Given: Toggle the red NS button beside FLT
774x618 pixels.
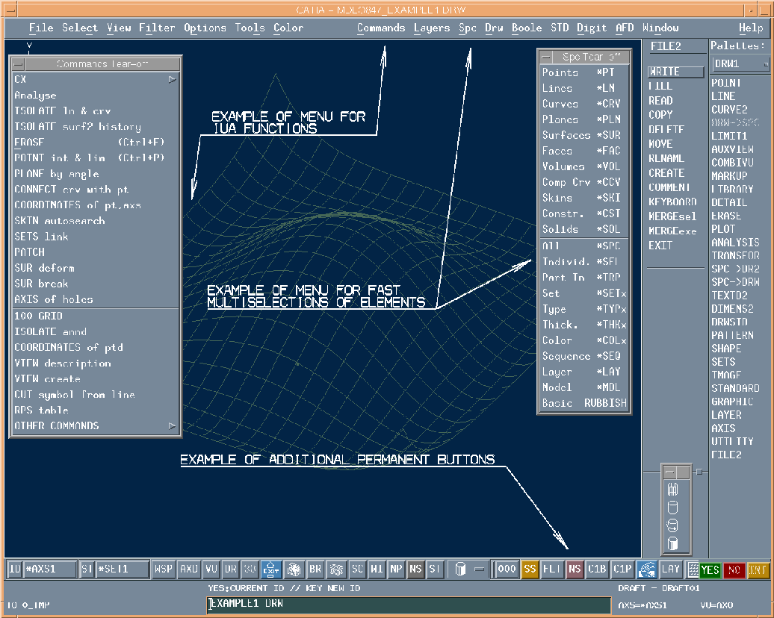Looking at the screenshot, I should pyautogui.click(x=575, y=569).
